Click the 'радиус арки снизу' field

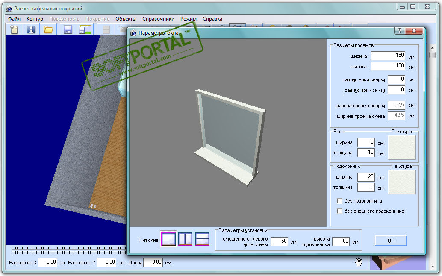[x=396, y=90]
